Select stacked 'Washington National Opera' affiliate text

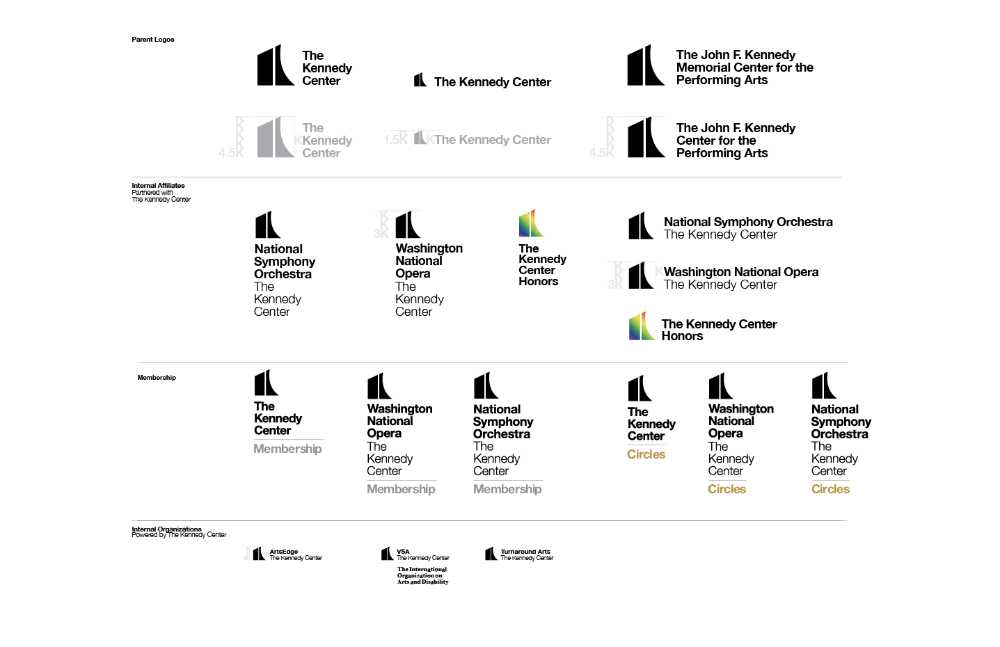click(x=429, y=261)
